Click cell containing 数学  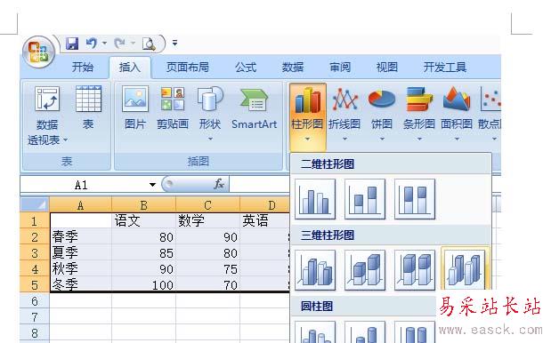(207, 220)
